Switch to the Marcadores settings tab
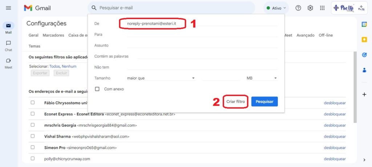This screenshot has height=167, width=372. pyautogui.click(x=53, y=35)
